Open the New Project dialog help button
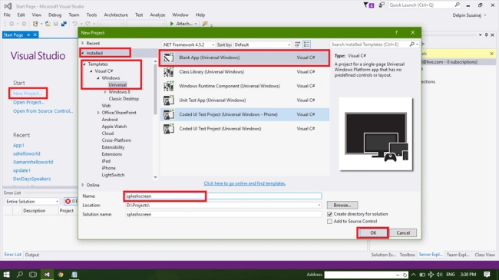 pyautogui.click(x=396, y=32)
